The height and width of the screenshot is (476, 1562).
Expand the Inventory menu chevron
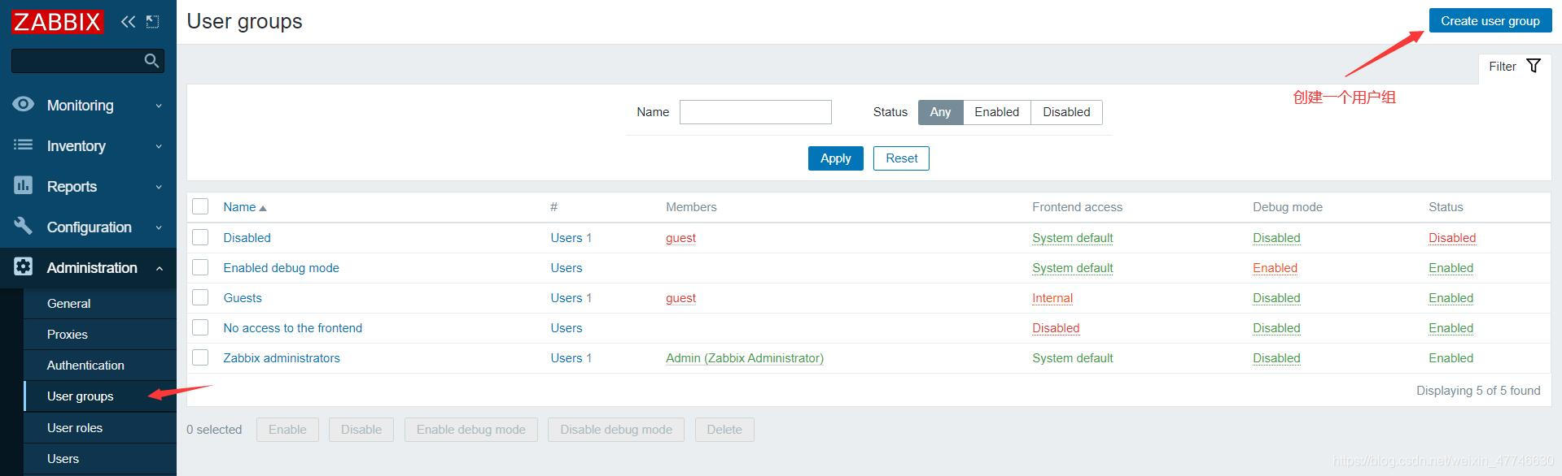(159, 146)
